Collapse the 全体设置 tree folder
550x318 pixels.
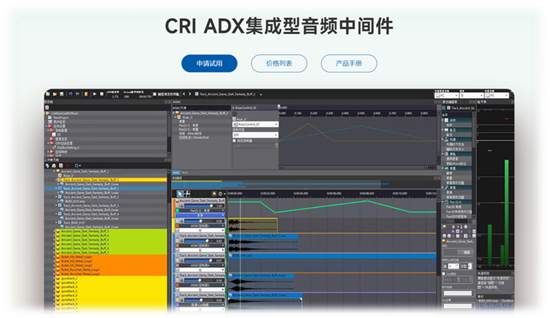(x=46, y=126)
